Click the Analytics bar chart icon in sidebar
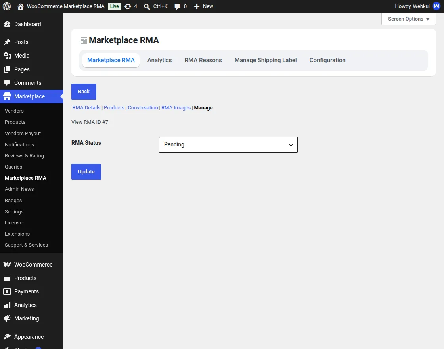Image resolution: width=444 pixels, height=349 pixels. 7,305
